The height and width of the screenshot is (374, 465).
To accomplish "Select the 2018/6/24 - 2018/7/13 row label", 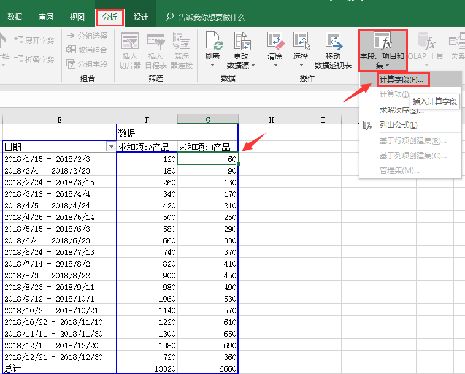I will point(60,252).
